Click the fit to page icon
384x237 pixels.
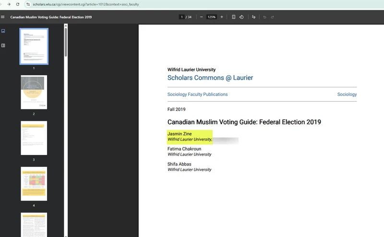click(234, 17)
